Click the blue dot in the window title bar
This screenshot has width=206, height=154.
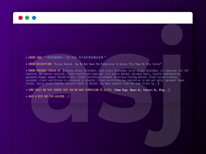[34, 18]
